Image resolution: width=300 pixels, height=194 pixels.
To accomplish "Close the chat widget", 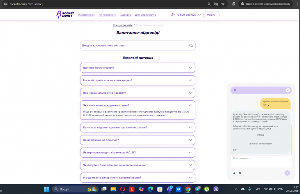I will click(x=288, y=90).
